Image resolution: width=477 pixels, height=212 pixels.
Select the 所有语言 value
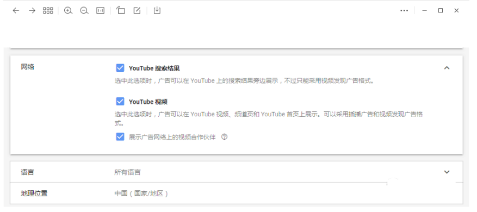pos(127,172)
